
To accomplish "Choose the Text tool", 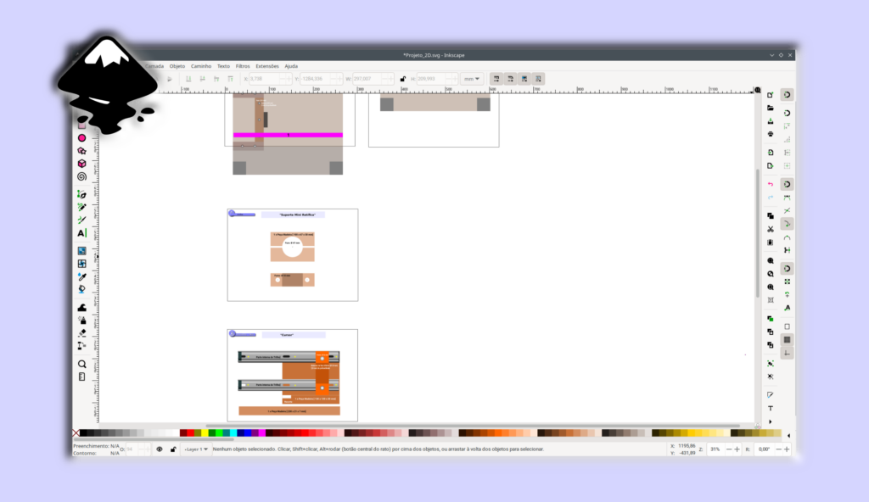I will (x=82, y=233).
